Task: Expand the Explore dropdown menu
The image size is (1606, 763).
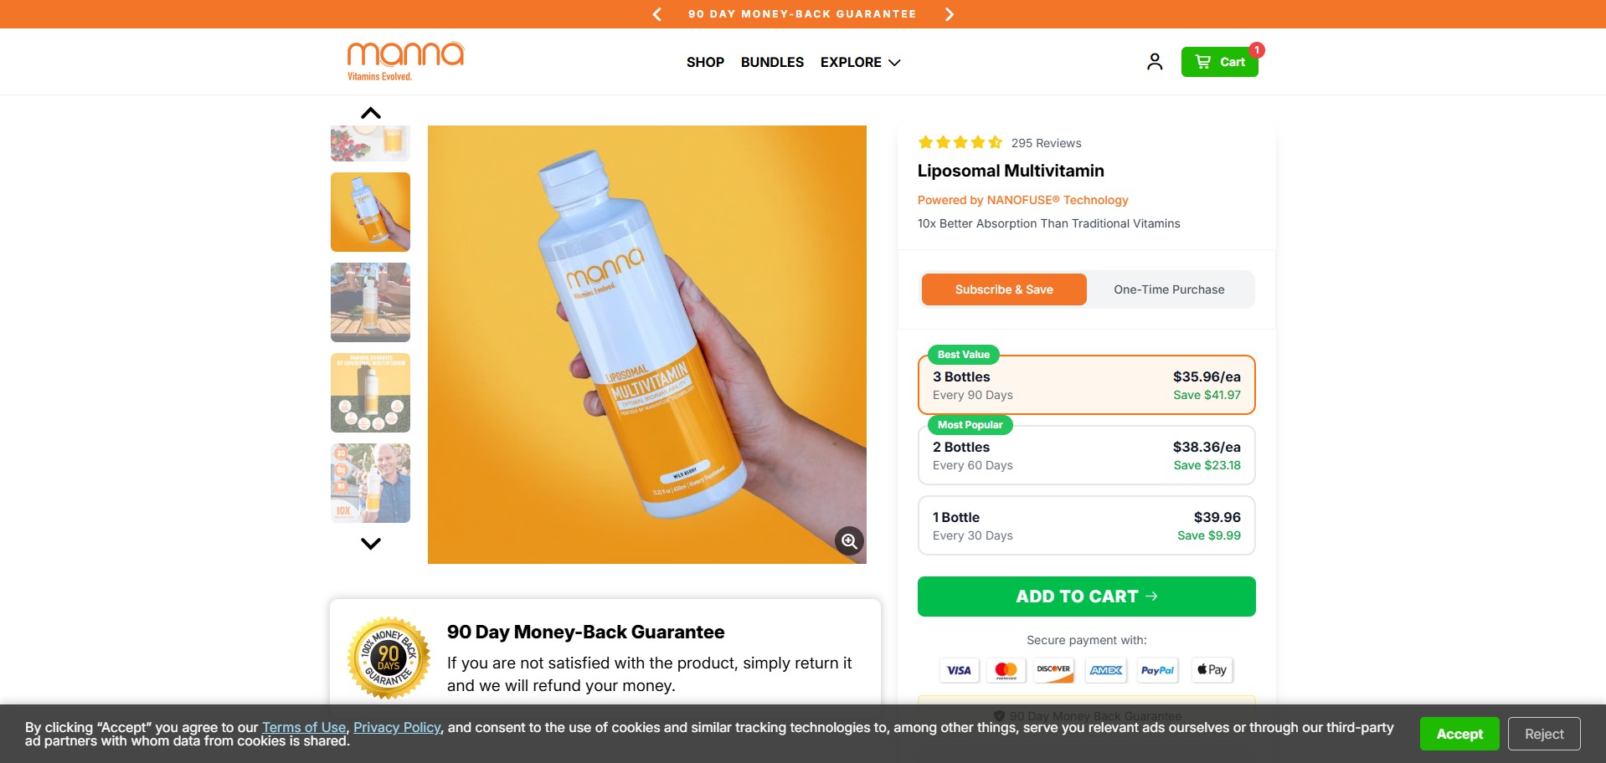Action: click(x=860, y=63)
